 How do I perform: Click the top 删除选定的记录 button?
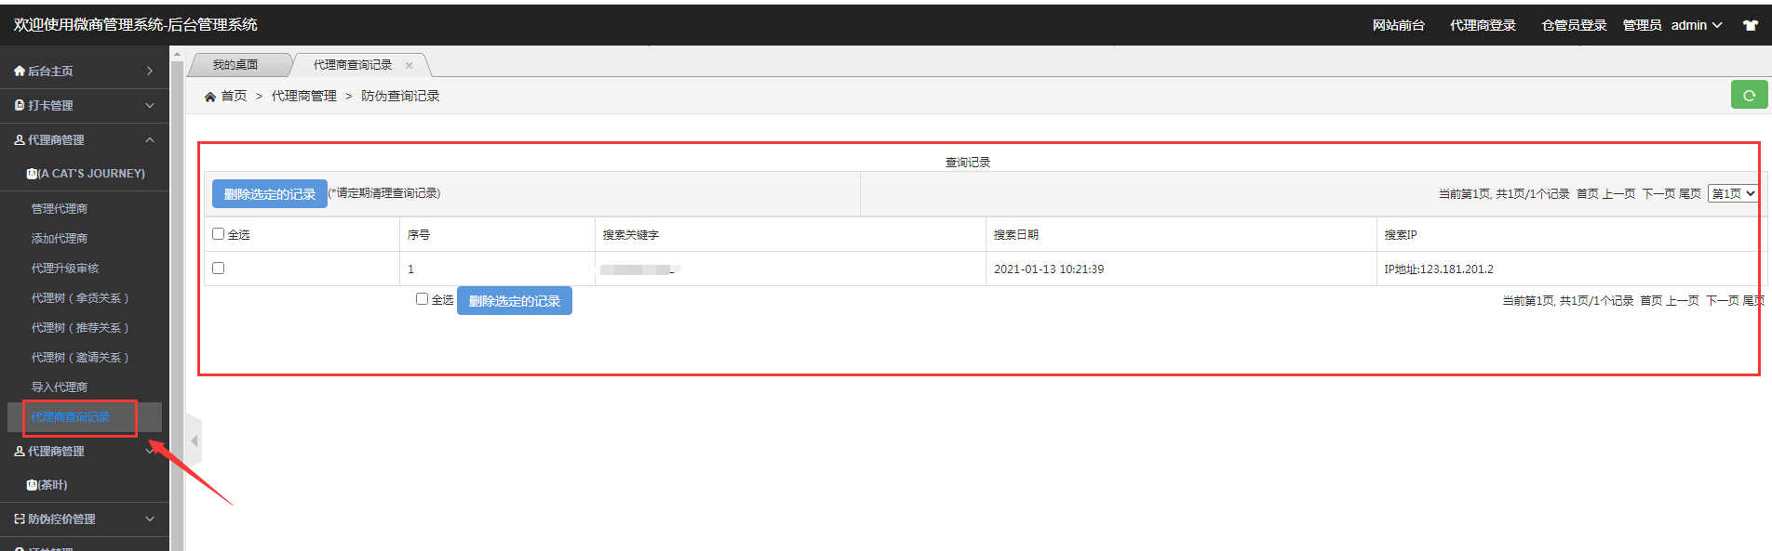[x=270, y=194]
